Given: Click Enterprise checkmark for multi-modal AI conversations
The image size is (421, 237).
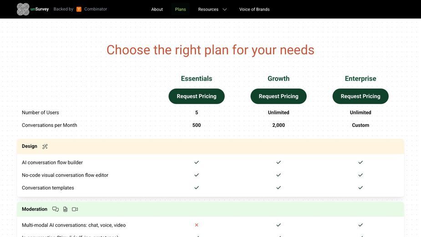Looking at the screenshot, I should coord(360,225).
